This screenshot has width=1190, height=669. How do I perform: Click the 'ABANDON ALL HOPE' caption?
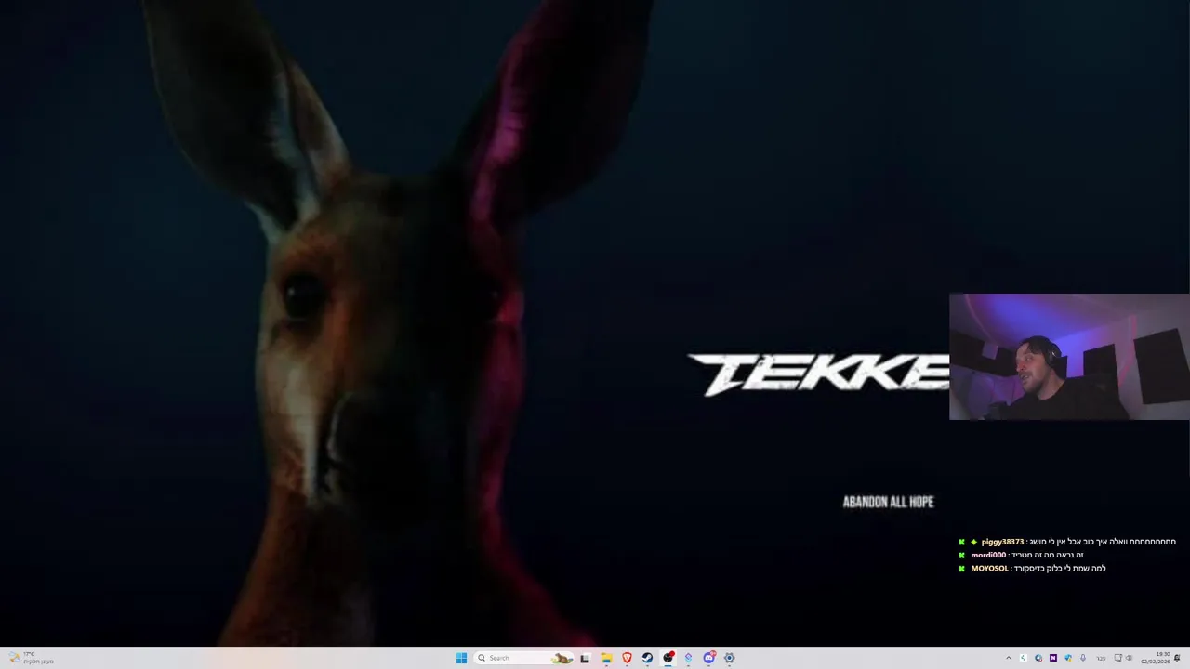coord(888,502)
